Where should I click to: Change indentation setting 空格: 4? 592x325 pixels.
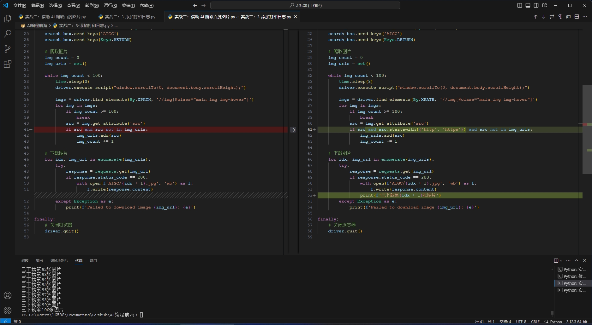pyautogui.click(x=505, y=322)
